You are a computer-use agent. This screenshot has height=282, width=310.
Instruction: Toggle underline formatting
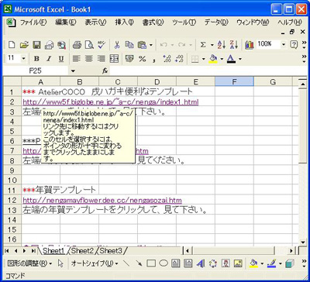click(61, 59)
